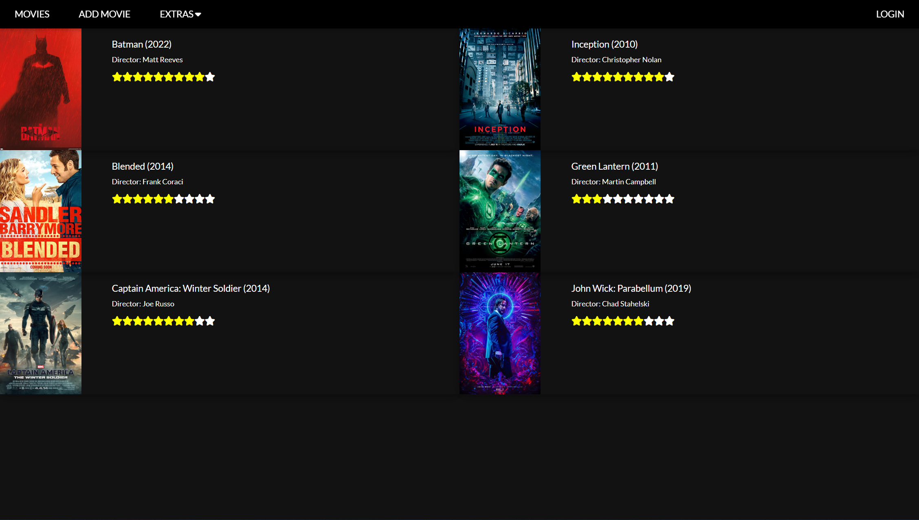The height and width of the screenshot is (520, 919).
Task: Click the last white star of Blended's rating
Action: point(210,199)
